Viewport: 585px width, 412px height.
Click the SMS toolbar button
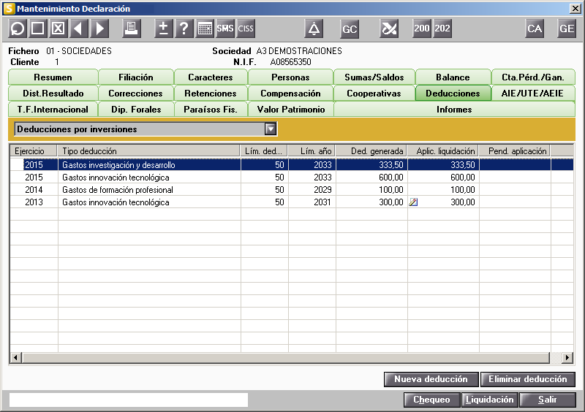pos(225,28)
